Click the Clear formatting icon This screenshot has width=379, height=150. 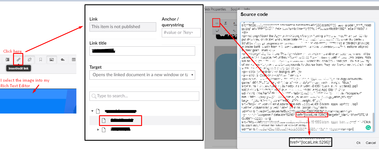225,23
